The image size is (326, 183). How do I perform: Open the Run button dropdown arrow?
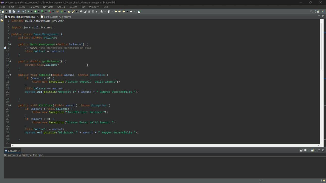[x=39, y=11]
